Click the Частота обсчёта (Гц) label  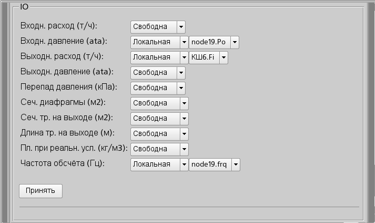coord(63,163)
